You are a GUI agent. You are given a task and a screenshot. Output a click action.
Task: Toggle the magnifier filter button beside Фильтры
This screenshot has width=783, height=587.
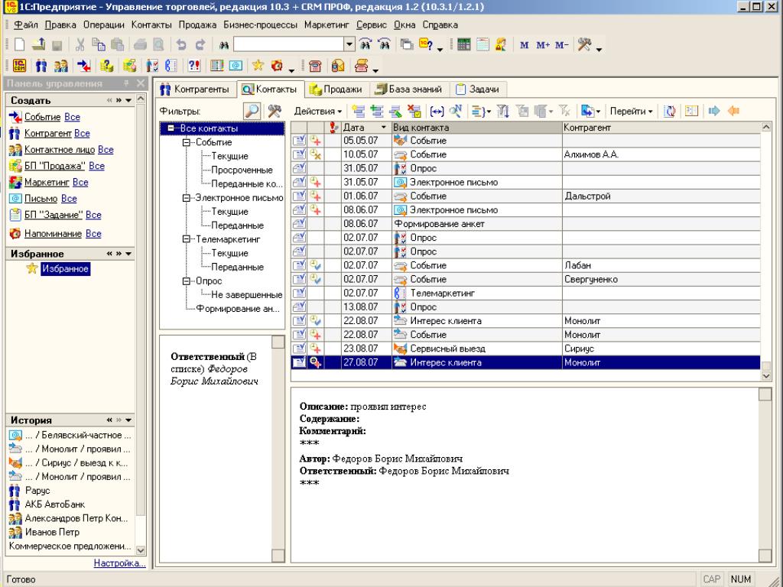point(252,111)
